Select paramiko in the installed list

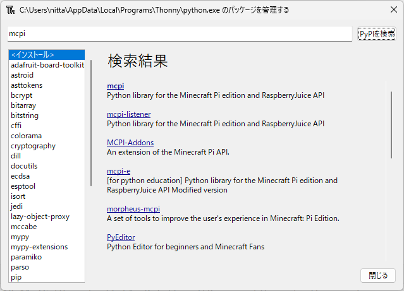(27, 257)
